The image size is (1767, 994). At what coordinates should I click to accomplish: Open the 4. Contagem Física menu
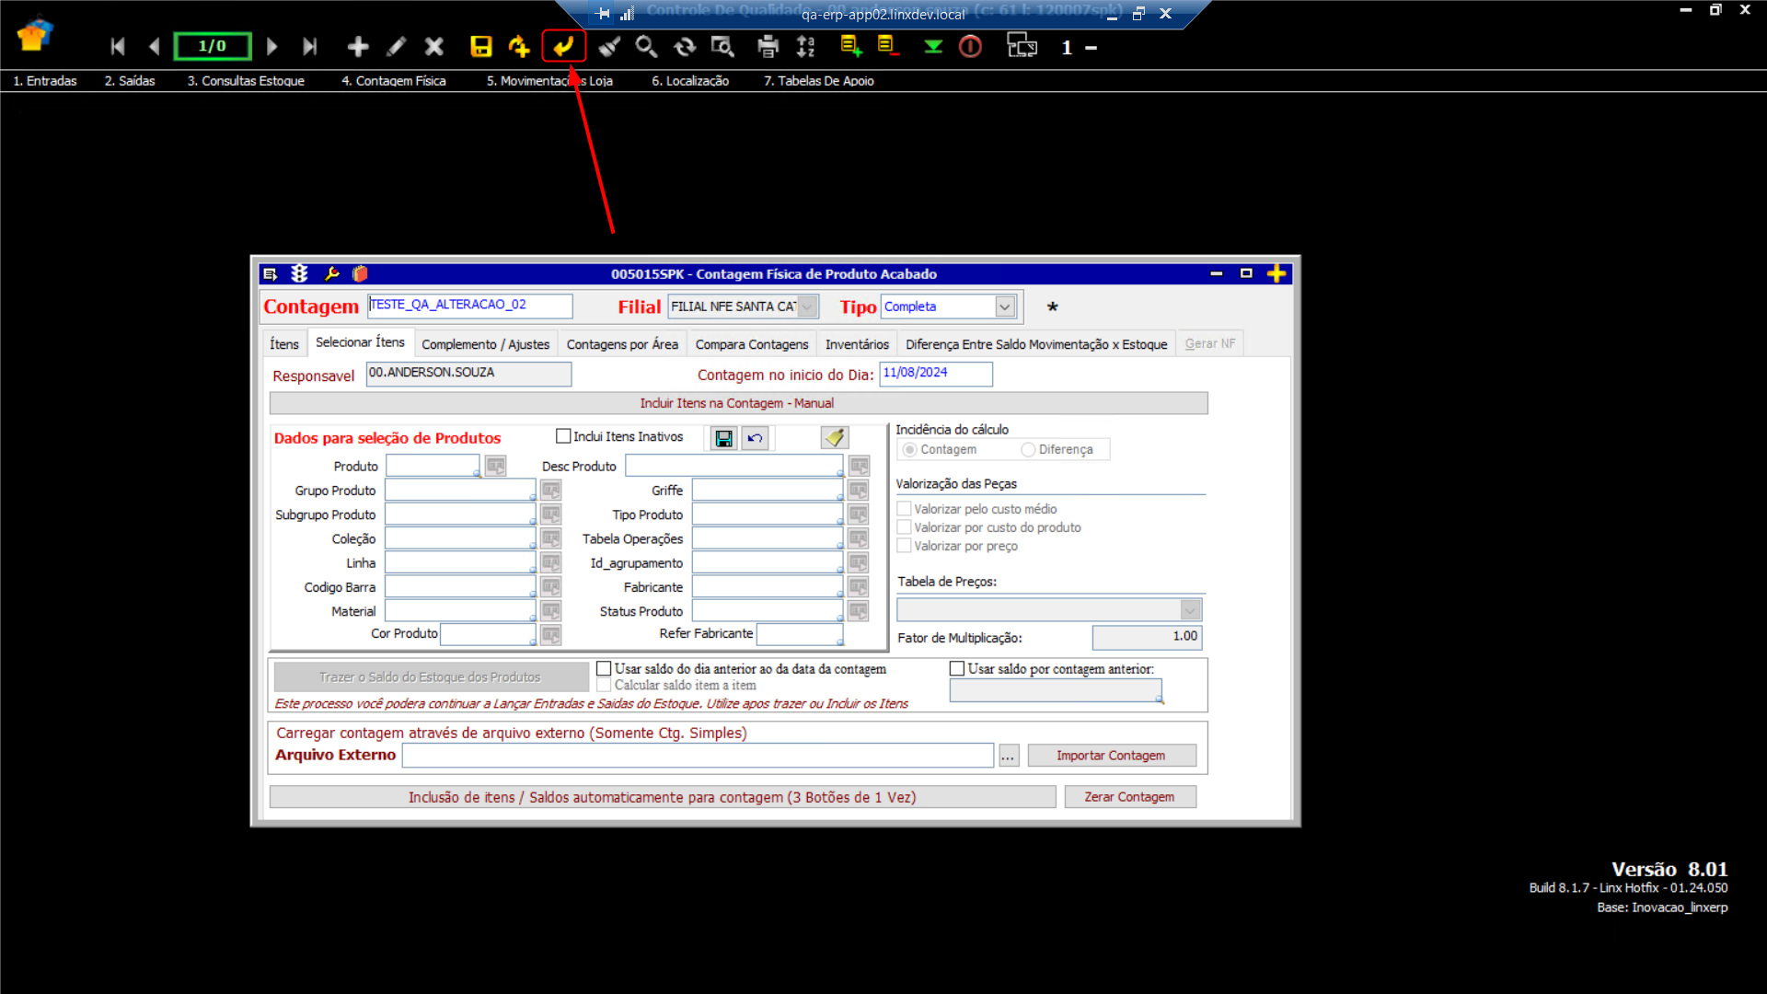tap(394, 81)
